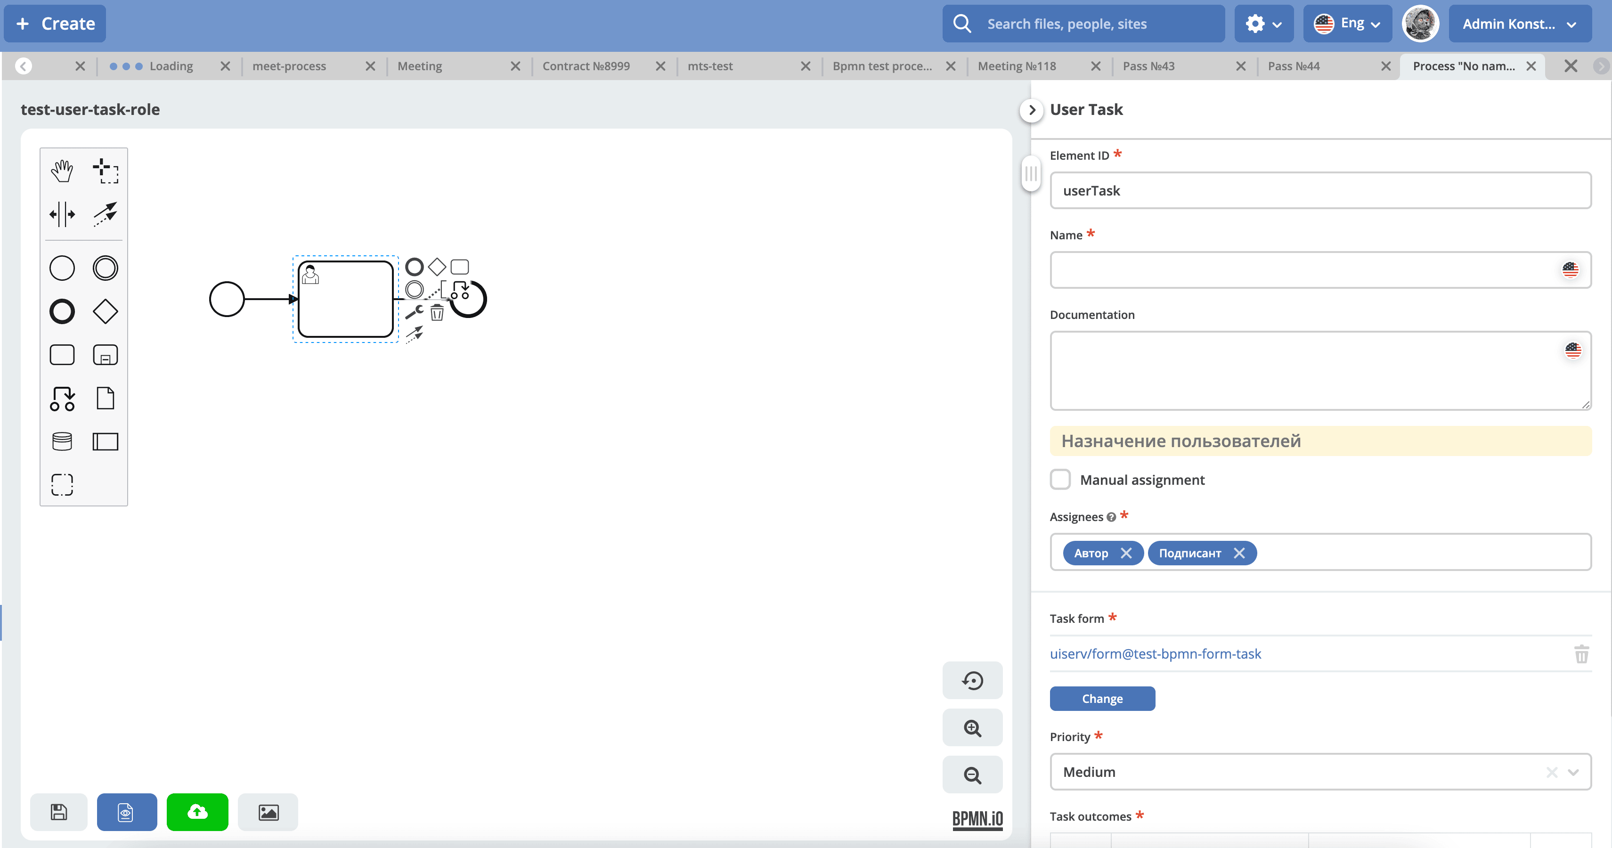Create a Gateway from the palette

click(x=105, y=311)
